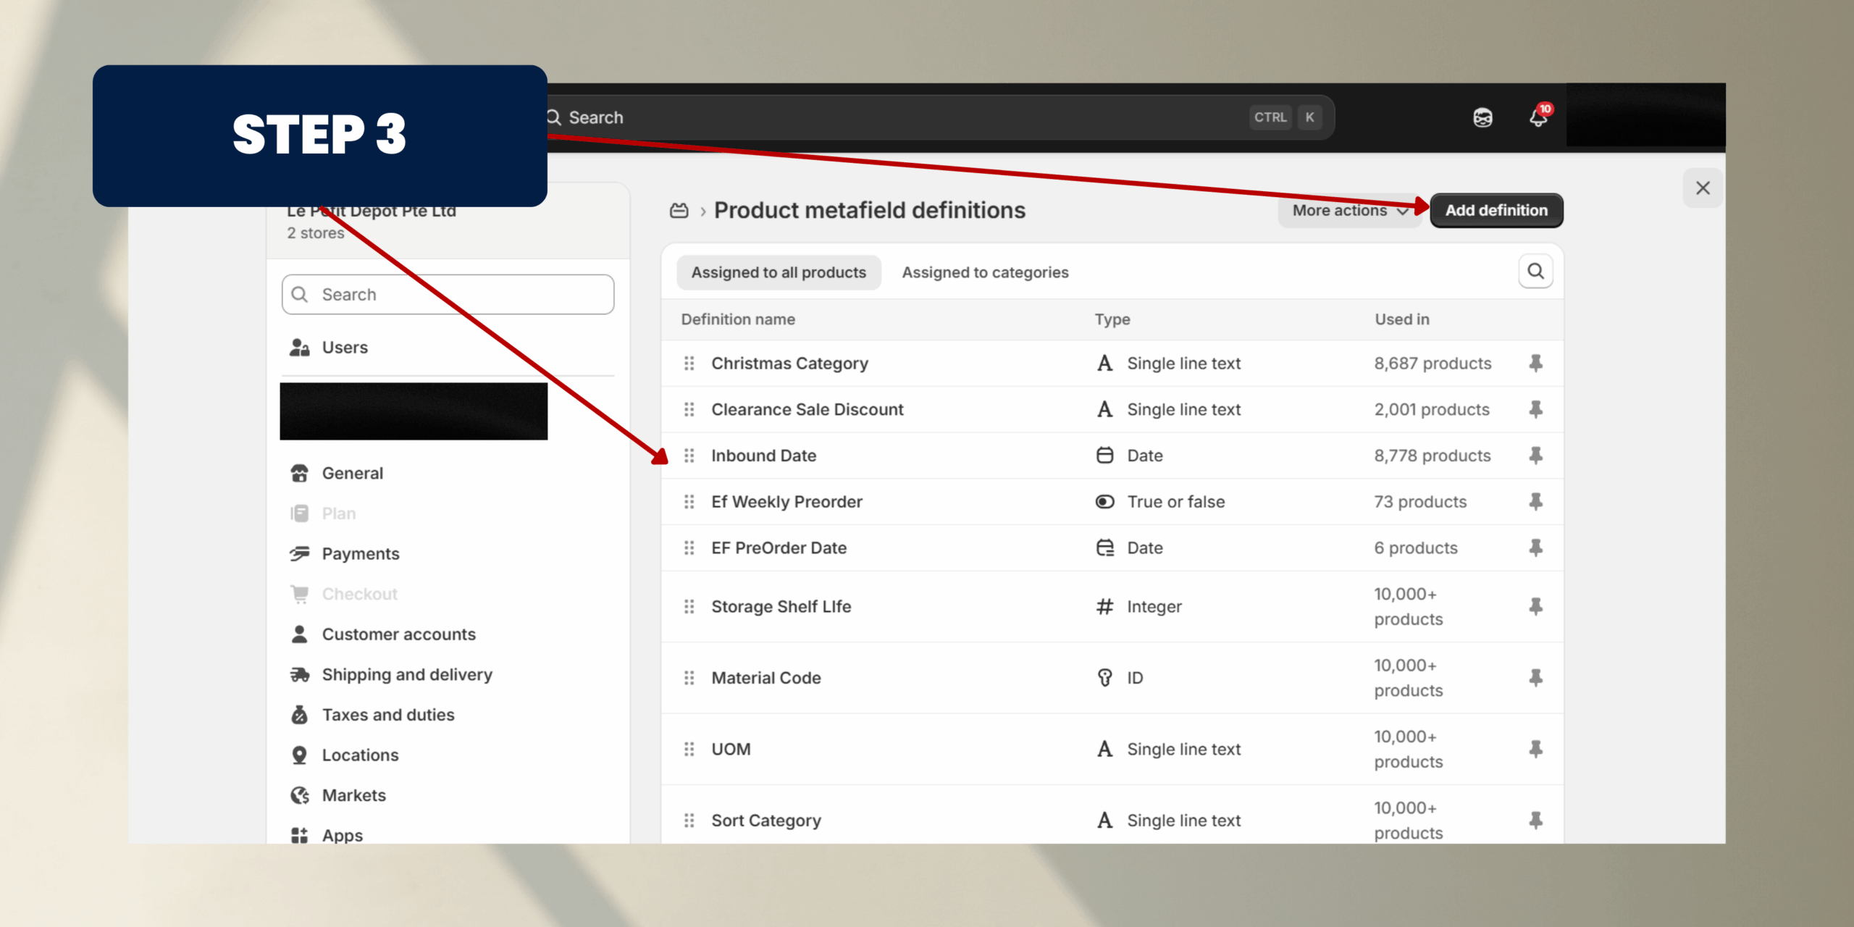
Task: Toggle pin for Christmas Category definition
Action: (1535, 363)
